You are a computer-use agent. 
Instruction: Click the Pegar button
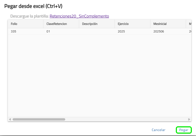183,130
